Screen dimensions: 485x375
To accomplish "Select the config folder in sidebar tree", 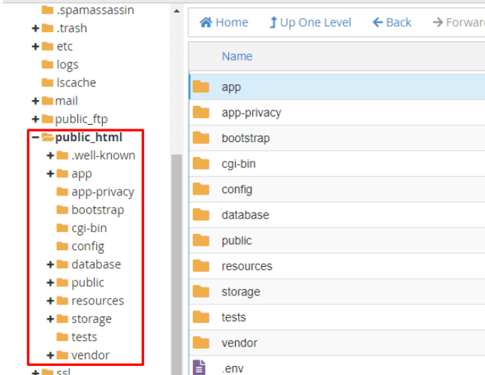I will click(x=87, y=246).
